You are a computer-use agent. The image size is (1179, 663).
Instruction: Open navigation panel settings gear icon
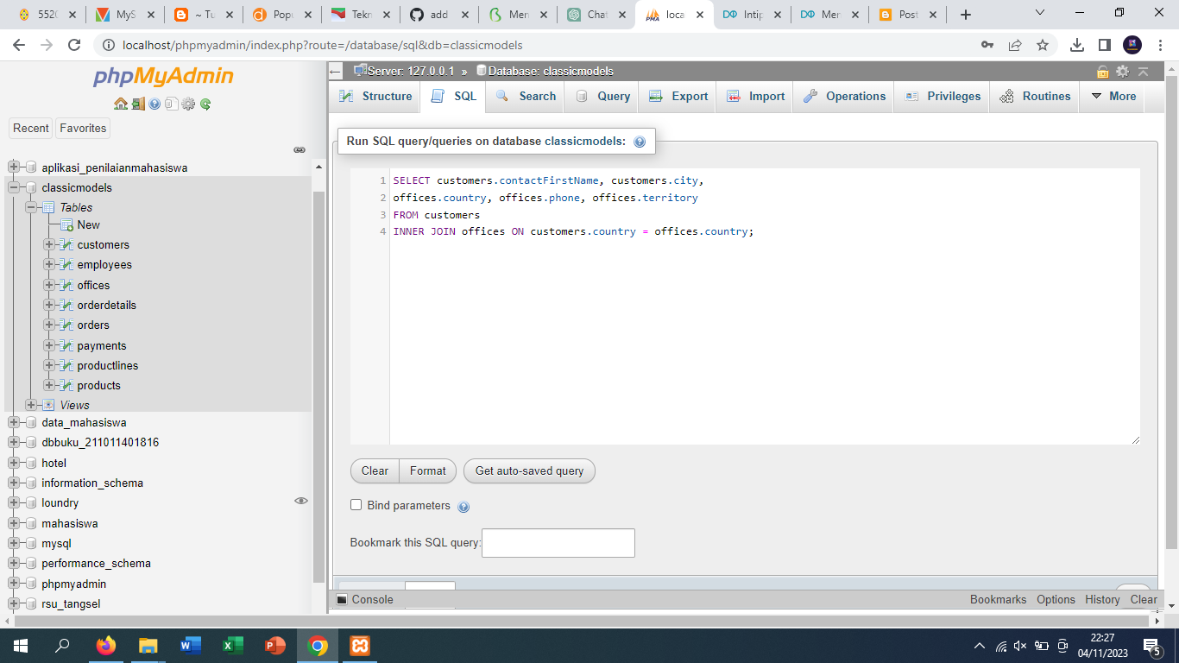pyautogui.click(x=188, y=104)
